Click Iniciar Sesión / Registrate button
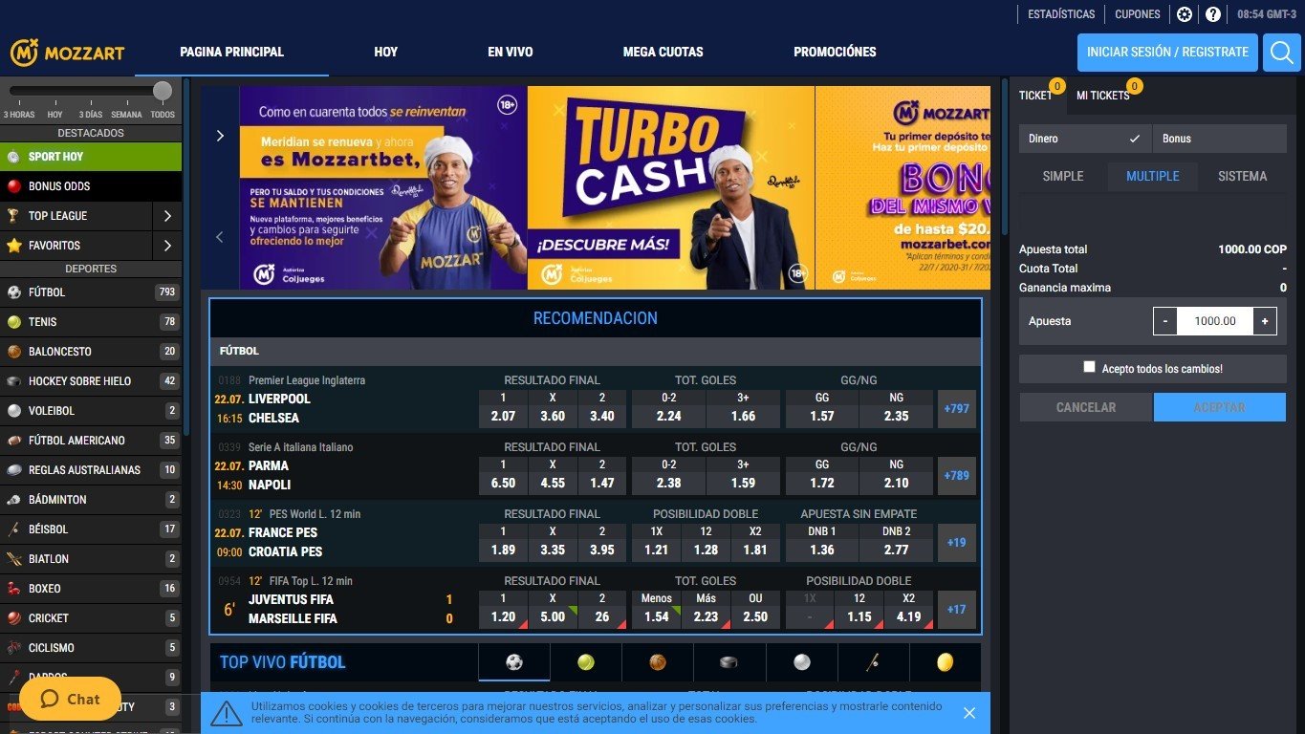 [x=1167, y=53]
